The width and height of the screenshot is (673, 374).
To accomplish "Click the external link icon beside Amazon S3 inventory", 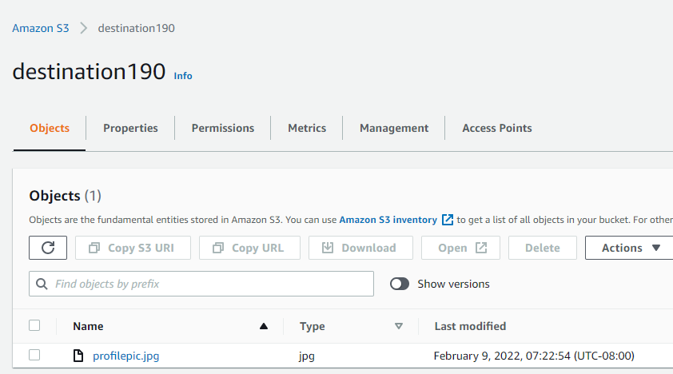I will coord(448,220).
